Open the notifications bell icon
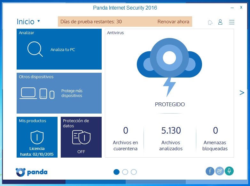This screenshot has height=186, width=250. point(210,22)
